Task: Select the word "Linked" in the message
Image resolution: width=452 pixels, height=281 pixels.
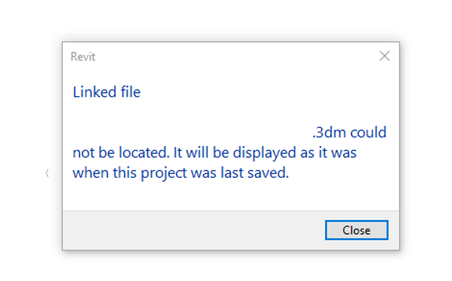Action: pos(94,92)
